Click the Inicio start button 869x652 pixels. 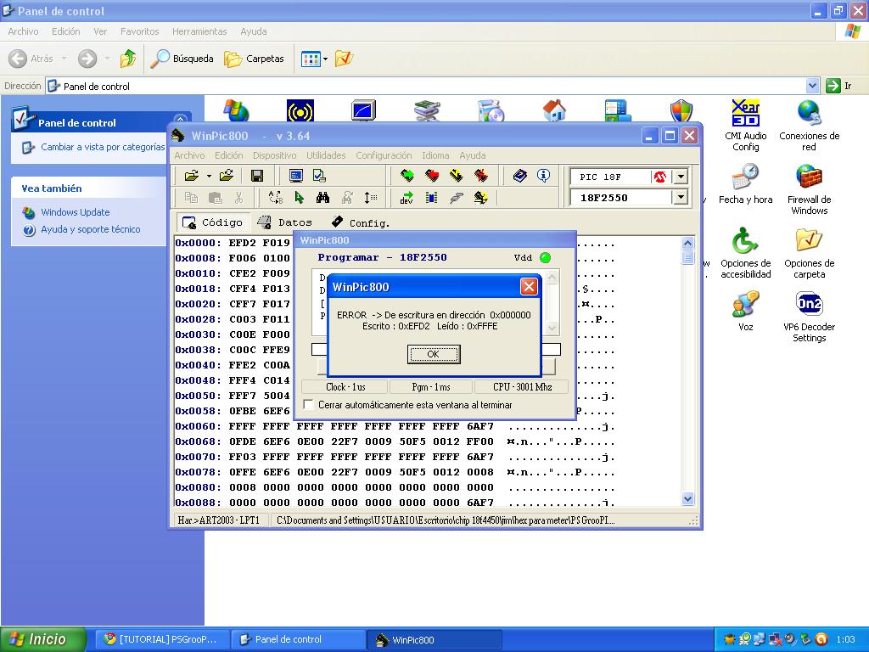tap(43, 639)
